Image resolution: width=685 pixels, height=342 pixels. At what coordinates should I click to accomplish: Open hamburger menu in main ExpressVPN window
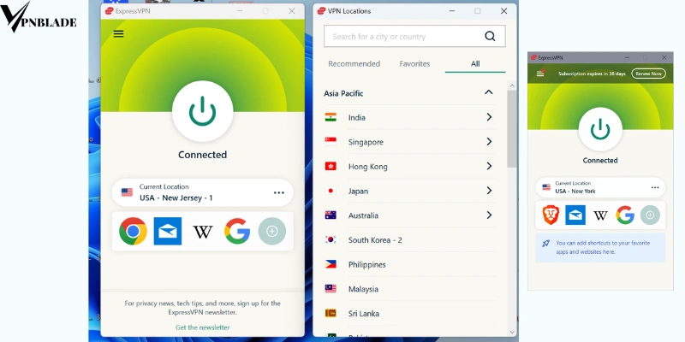click(x=118, y=33)
